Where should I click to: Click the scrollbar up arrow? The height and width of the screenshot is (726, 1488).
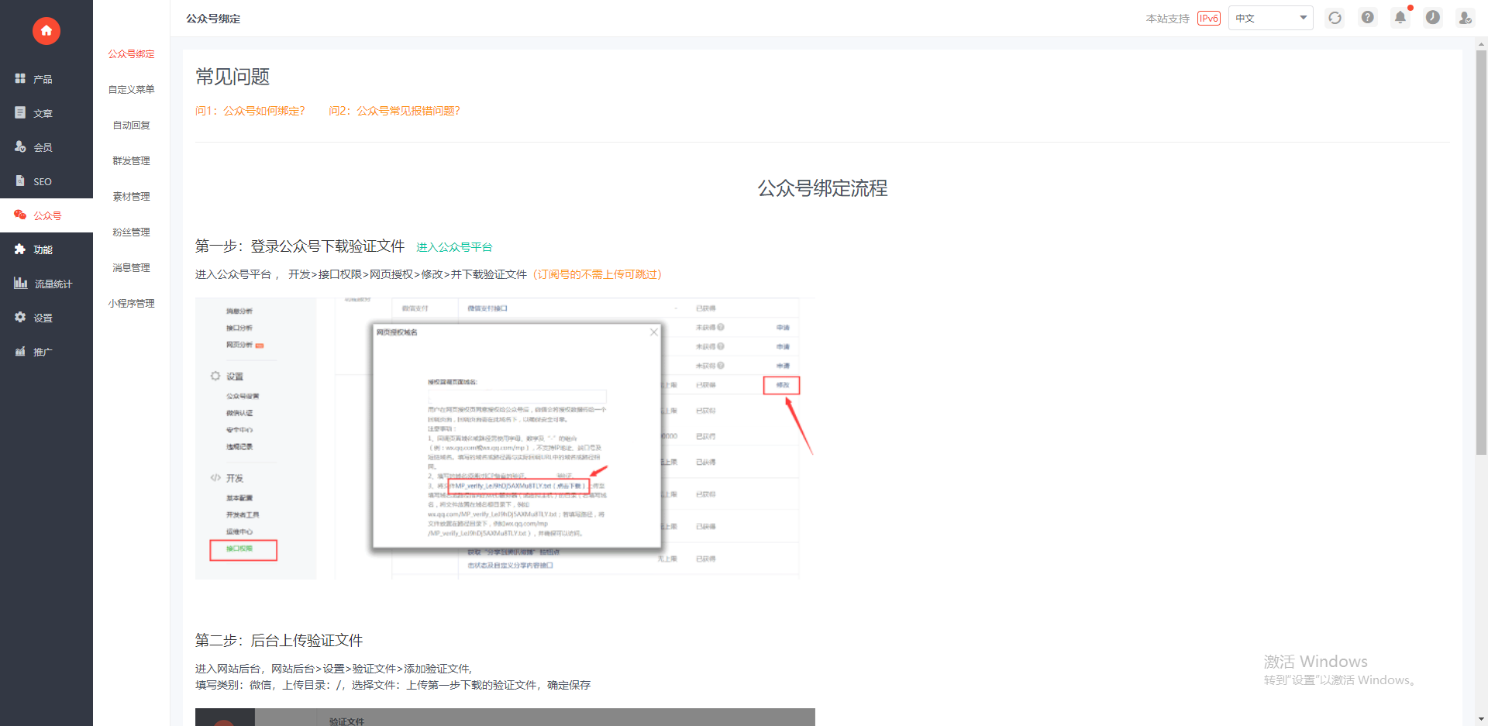click(1481, 44)
